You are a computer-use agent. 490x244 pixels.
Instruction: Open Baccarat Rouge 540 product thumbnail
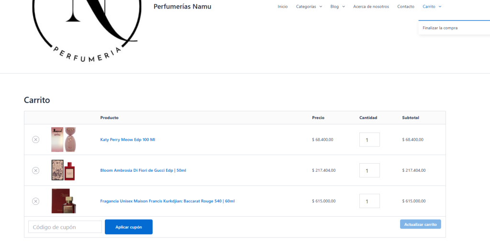tap(64, 201)
